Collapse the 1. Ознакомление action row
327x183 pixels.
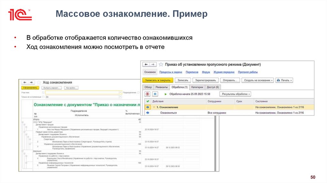[154, 107]
